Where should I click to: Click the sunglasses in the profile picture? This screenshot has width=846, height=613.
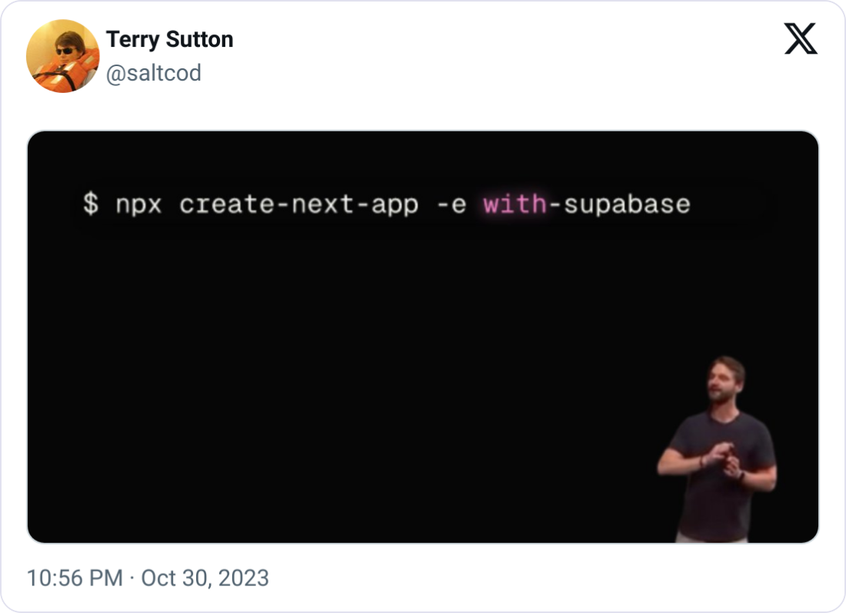pyautogui.click(x=66, y=51)
